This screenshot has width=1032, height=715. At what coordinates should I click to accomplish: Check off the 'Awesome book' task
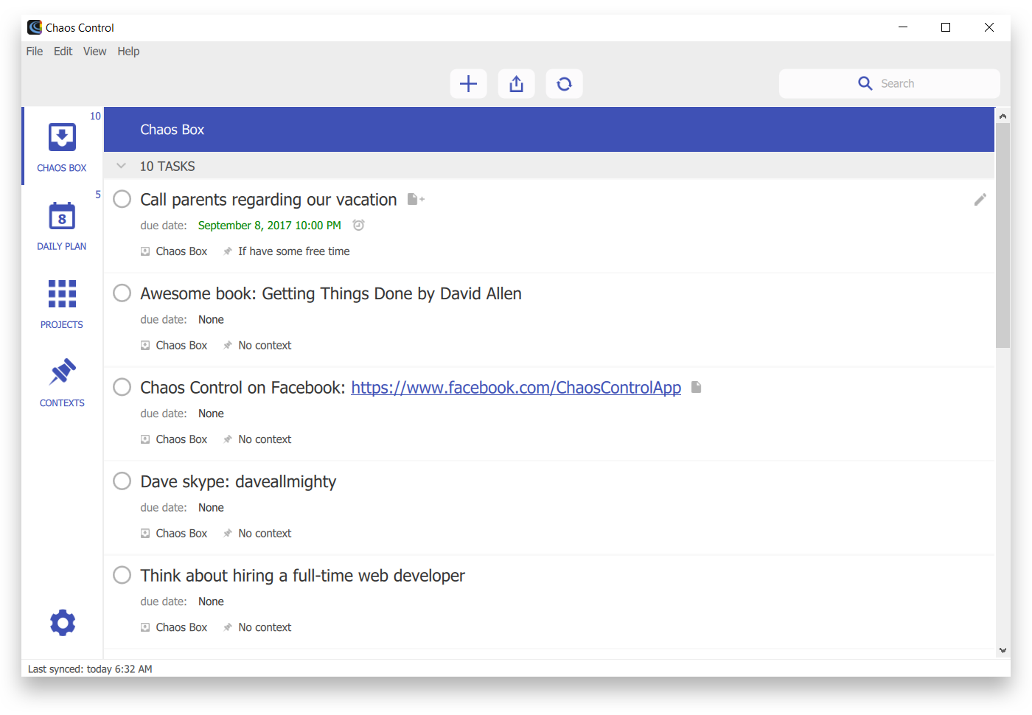tap(122, 293)
